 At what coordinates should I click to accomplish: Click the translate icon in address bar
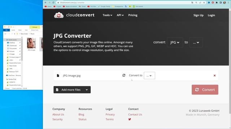(192, 3)
